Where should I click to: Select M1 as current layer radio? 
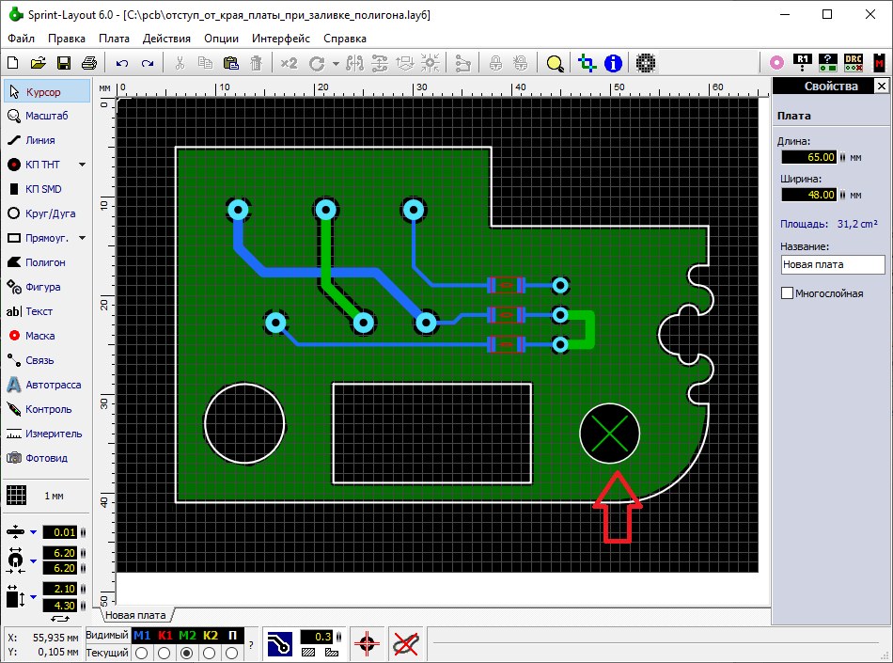(142, 653)
